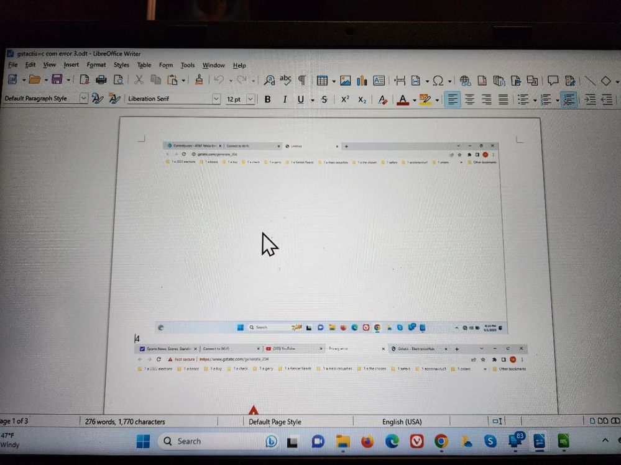
Task: Click the Cut scissors icon
Action: pos(139,80)
